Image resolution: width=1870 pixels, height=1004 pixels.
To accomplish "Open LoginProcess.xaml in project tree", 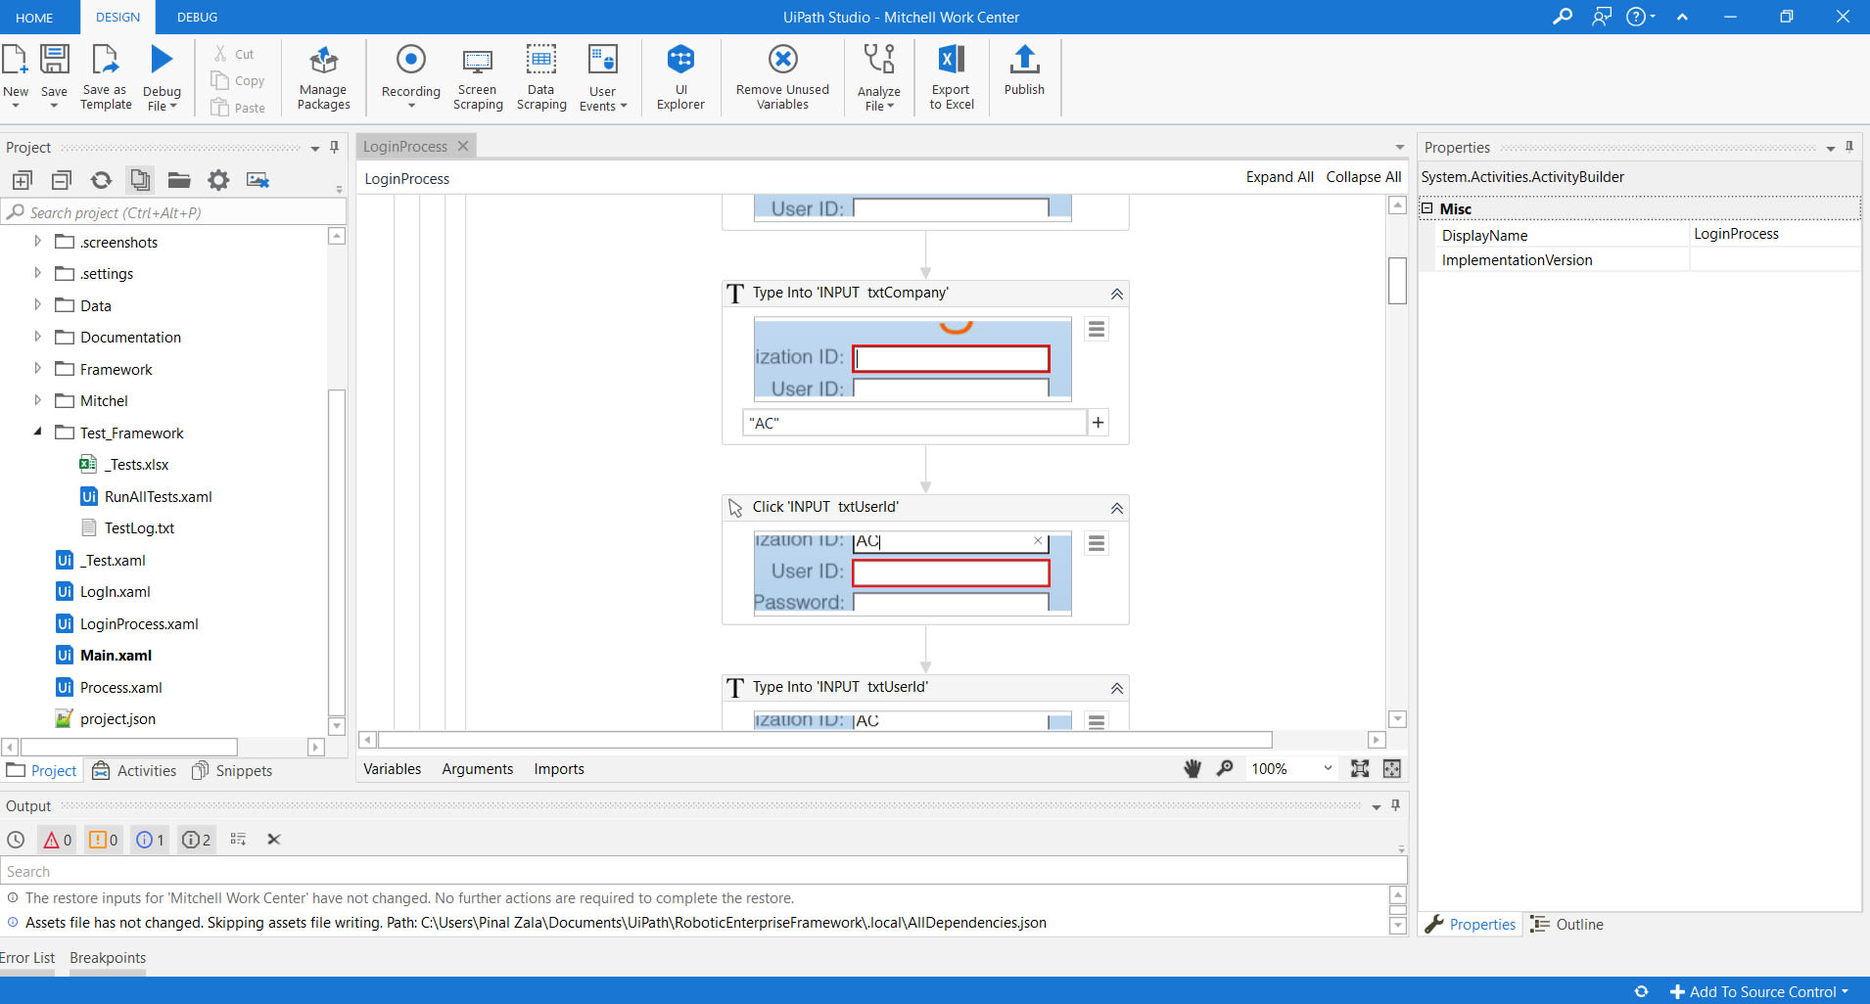I will click(x=139, y=624).
